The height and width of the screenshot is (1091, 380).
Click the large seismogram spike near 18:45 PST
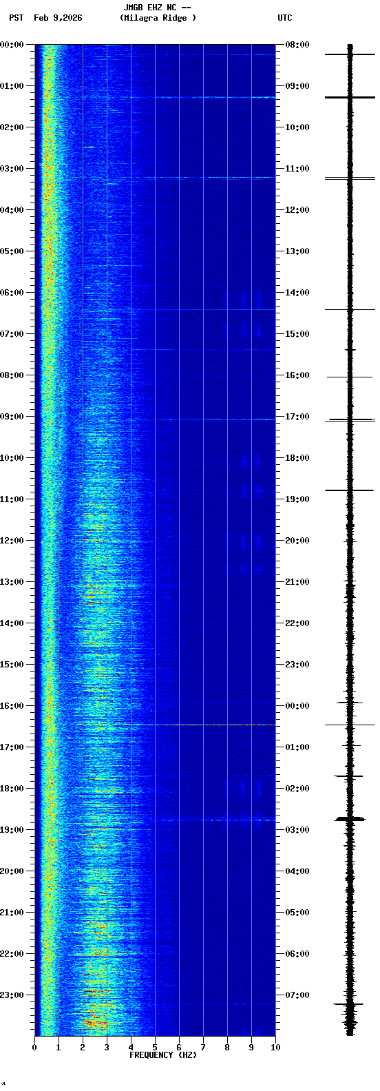pyautogui.click(x=350, y=819)
